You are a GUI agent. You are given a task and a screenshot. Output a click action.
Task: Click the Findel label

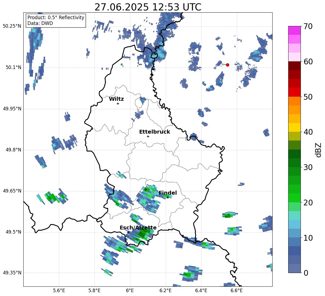(168, 193)
